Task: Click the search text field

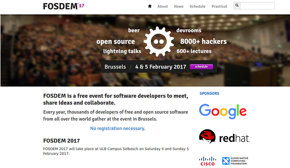Action: 257,6
